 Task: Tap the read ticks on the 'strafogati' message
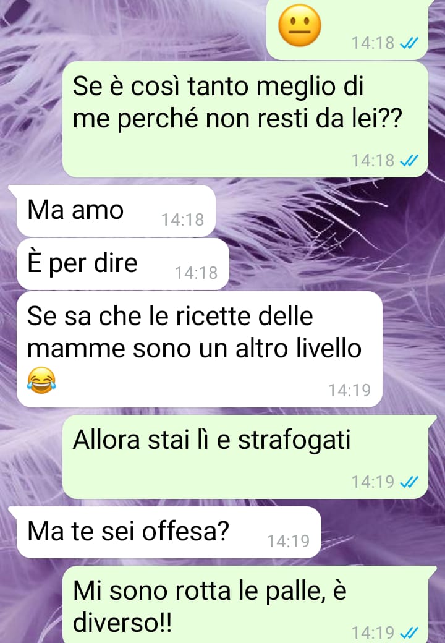click(x=409, y=482)
